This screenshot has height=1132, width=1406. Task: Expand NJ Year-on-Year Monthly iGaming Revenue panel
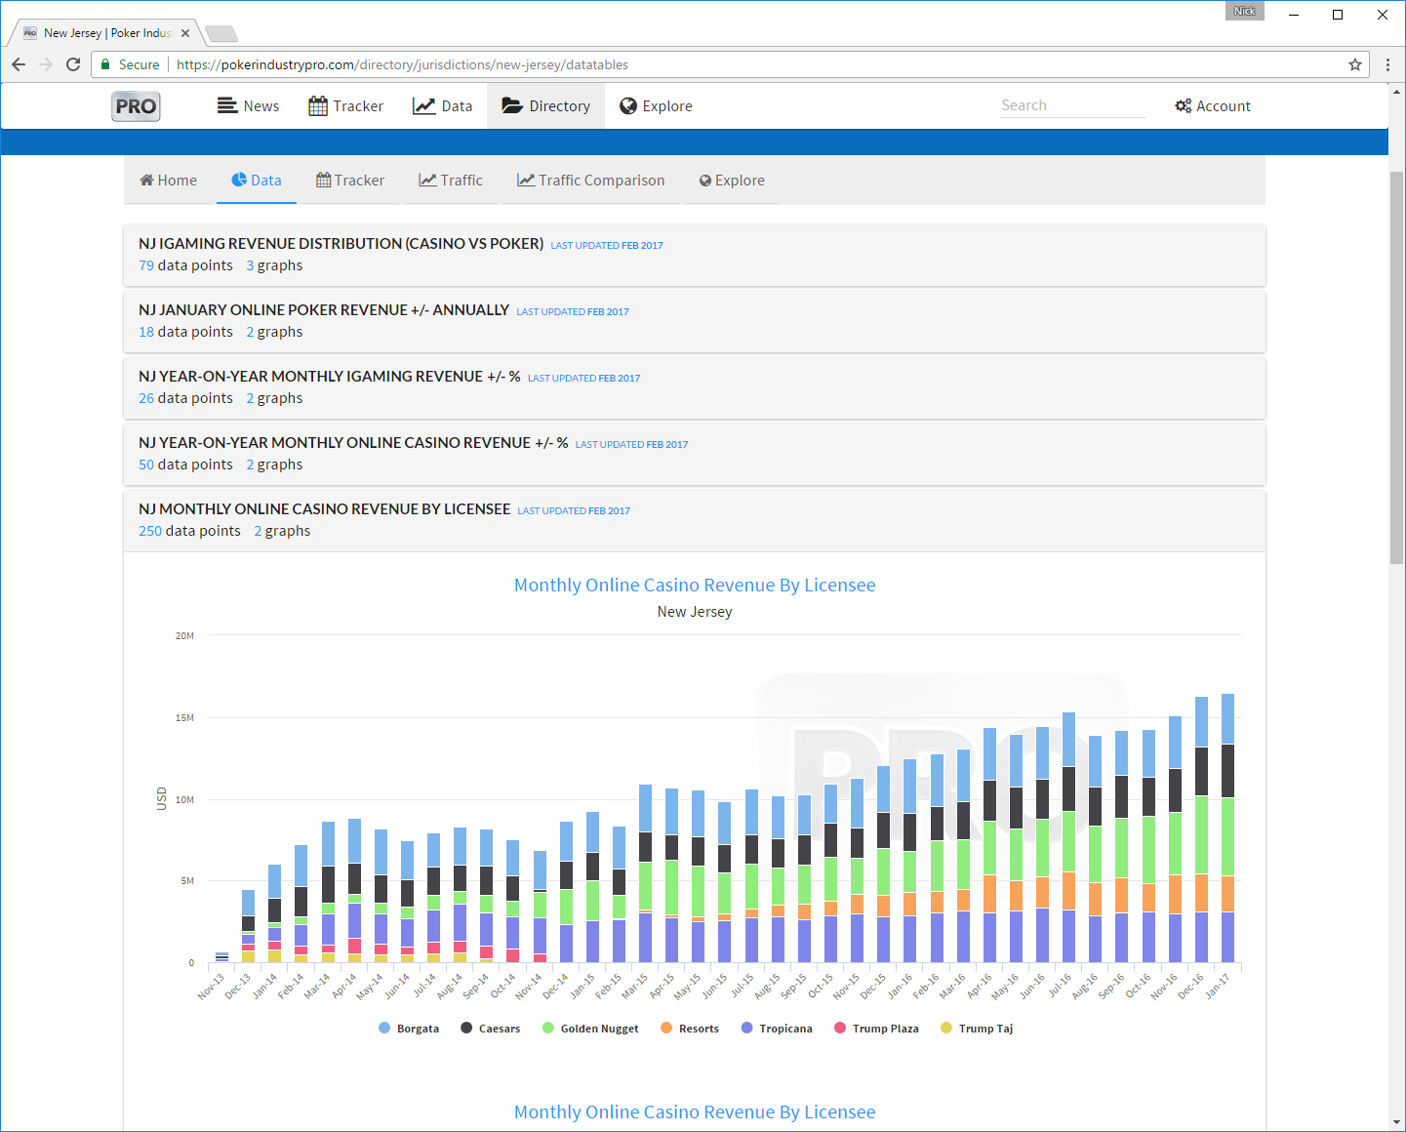(x=695, y=387)
